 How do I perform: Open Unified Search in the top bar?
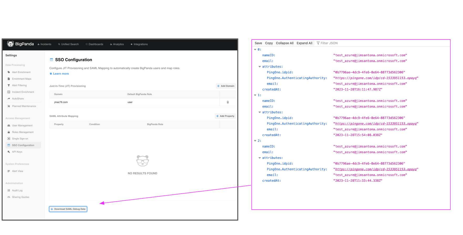[x=69, y=44]
